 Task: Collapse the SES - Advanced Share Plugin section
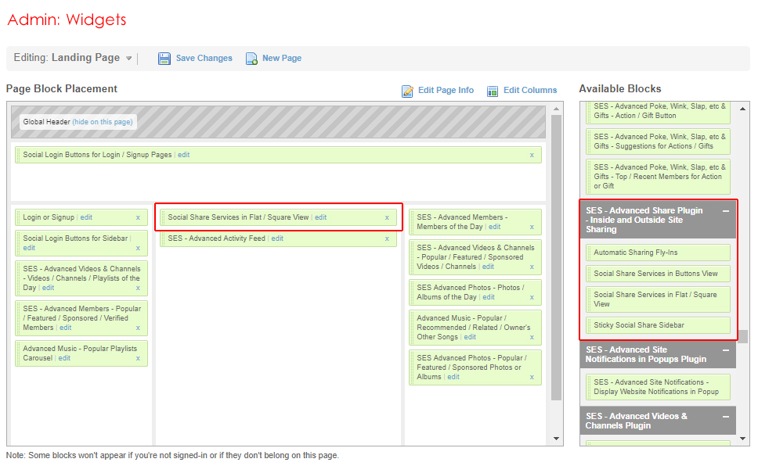[725, 211]
